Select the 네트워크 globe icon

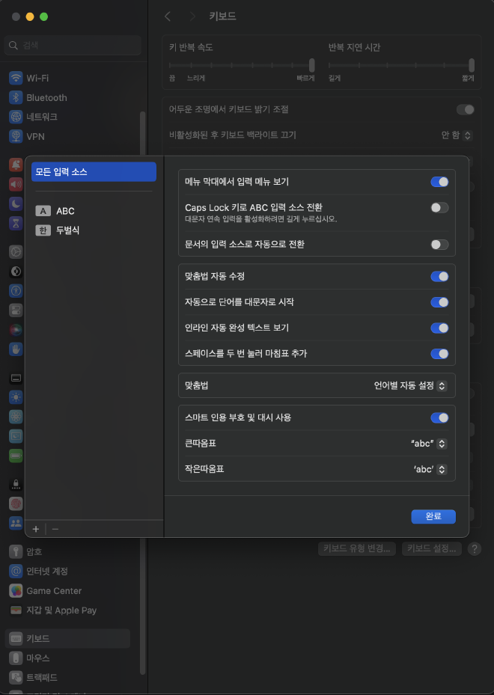(x=16, y=117)
